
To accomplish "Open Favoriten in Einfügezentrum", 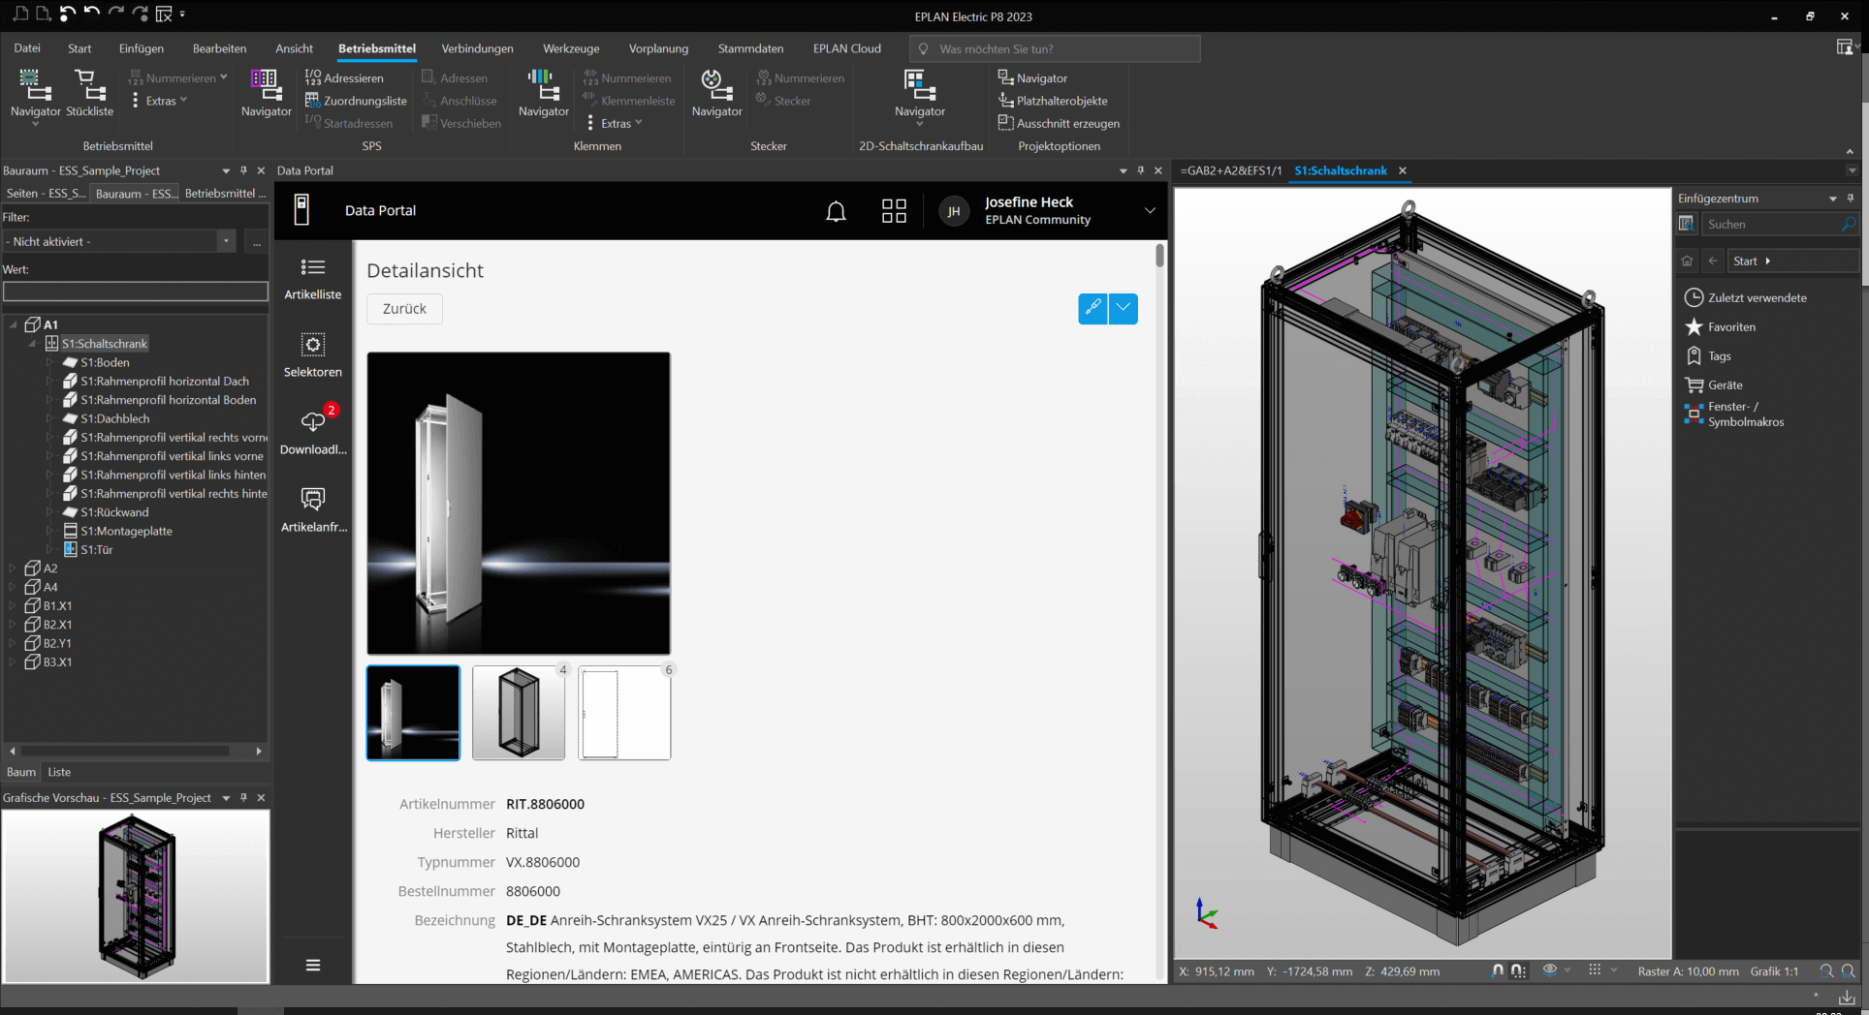I will tap(1731, 327).
